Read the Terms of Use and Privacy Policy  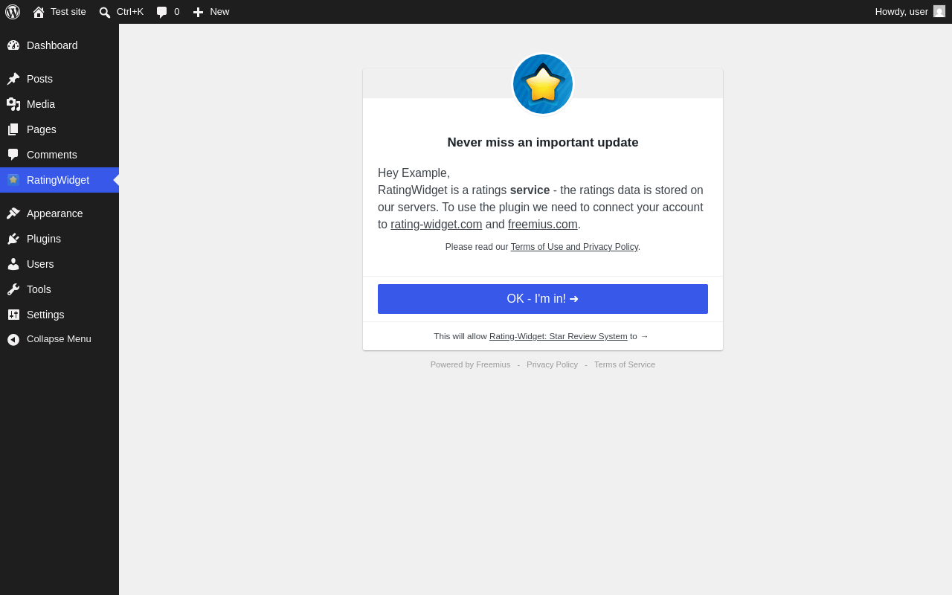(574, 247)
